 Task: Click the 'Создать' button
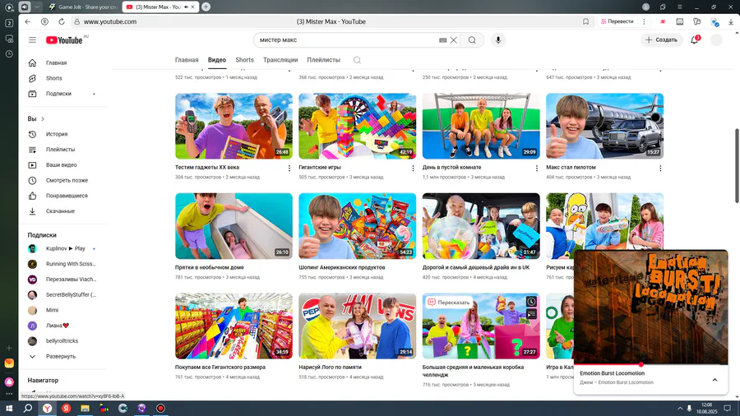coord(662,40)
